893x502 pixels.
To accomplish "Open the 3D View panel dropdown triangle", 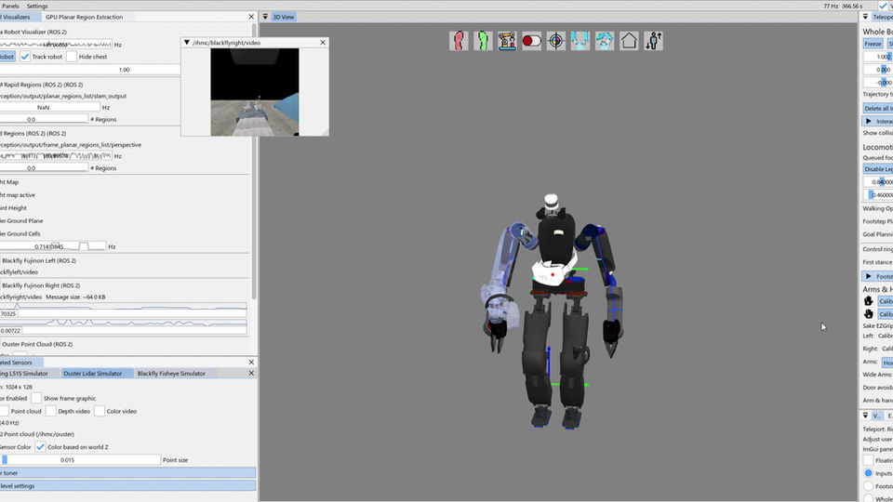I will coord(265,17).
